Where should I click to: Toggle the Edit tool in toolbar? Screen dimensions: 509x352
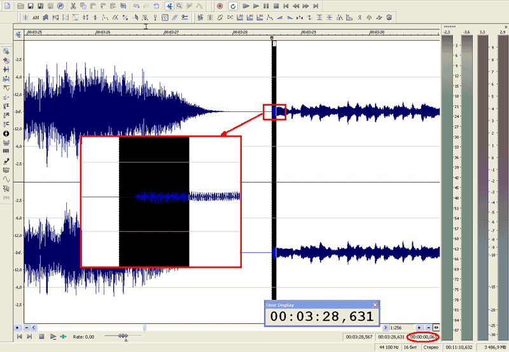pyautogui.click(x=170, y=5)
